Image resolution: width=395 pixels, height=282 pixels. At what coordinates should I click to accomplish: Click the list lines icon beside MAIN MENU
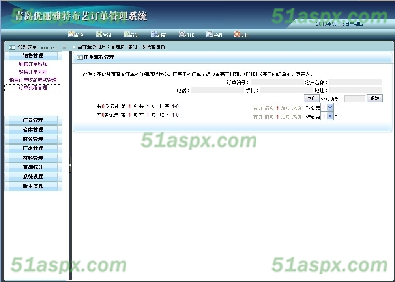[64, 46]
